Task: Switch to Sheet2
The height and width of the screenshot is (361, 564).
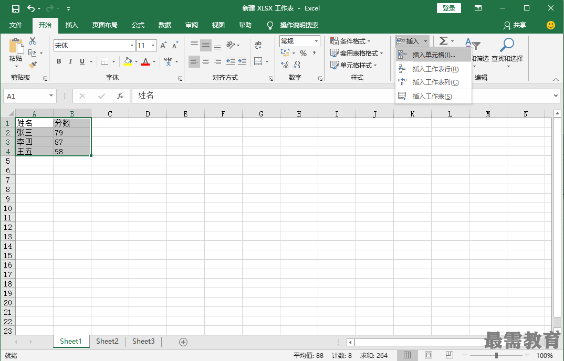Action: 107,341
